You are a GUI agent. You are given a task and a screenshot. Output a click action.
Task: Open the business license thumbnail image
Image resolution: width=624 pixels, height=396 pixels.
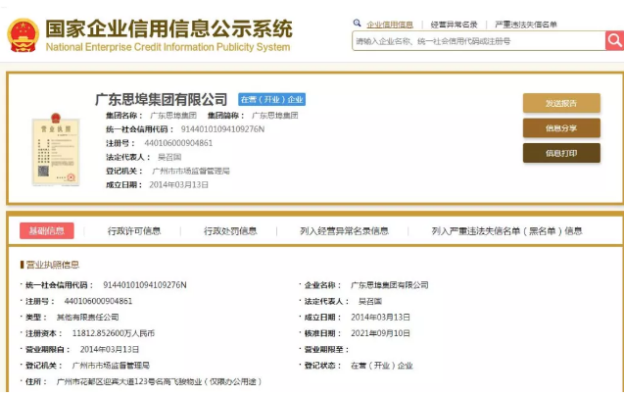[56, 149]
